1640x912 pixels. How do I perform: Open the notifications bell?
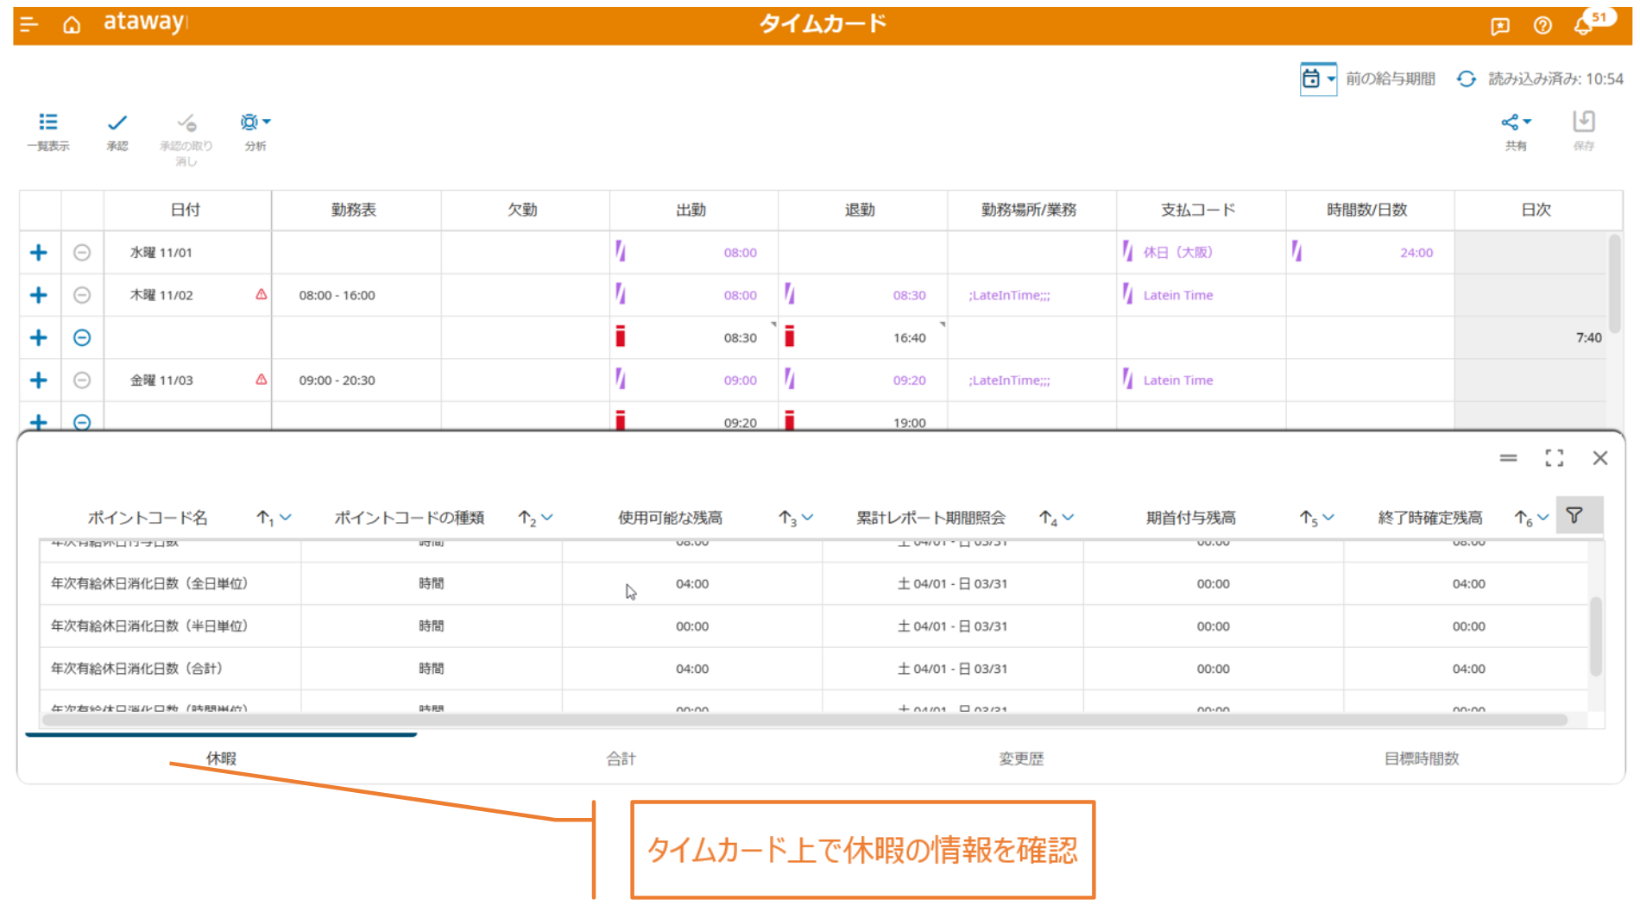1583,26
